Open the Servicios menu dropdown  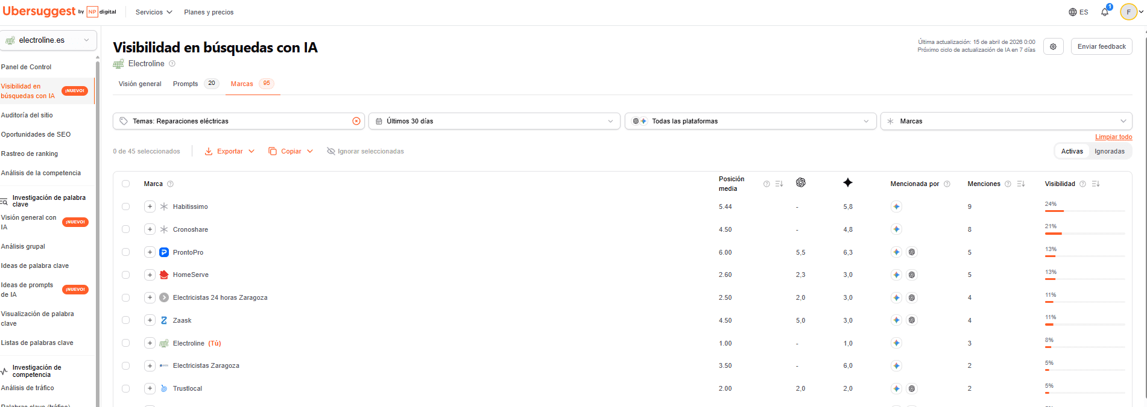pyautogui.click(x=154, y=12)
